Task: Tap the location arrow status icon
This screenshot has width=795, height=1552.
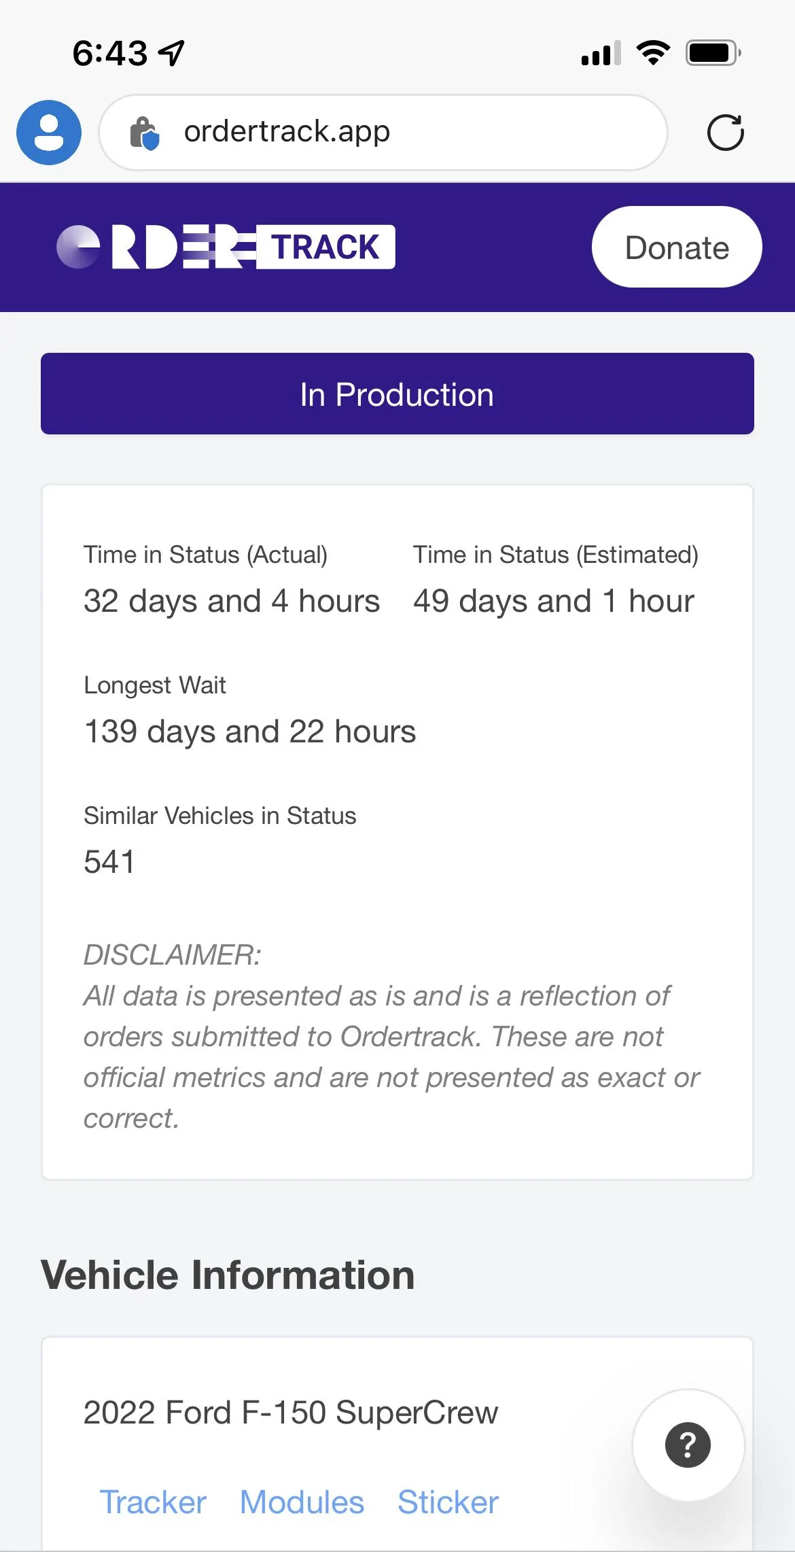Action: pos(171,52)
